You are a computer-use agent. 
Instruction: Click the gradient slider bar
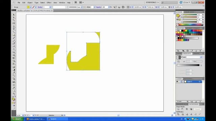[188, 65]
